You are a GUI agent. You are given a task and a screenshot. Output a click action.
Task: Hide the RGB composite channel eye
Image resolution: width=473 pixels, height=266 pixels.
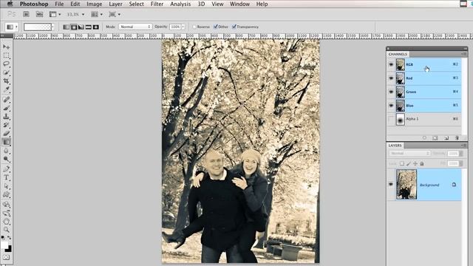point(391,64)
